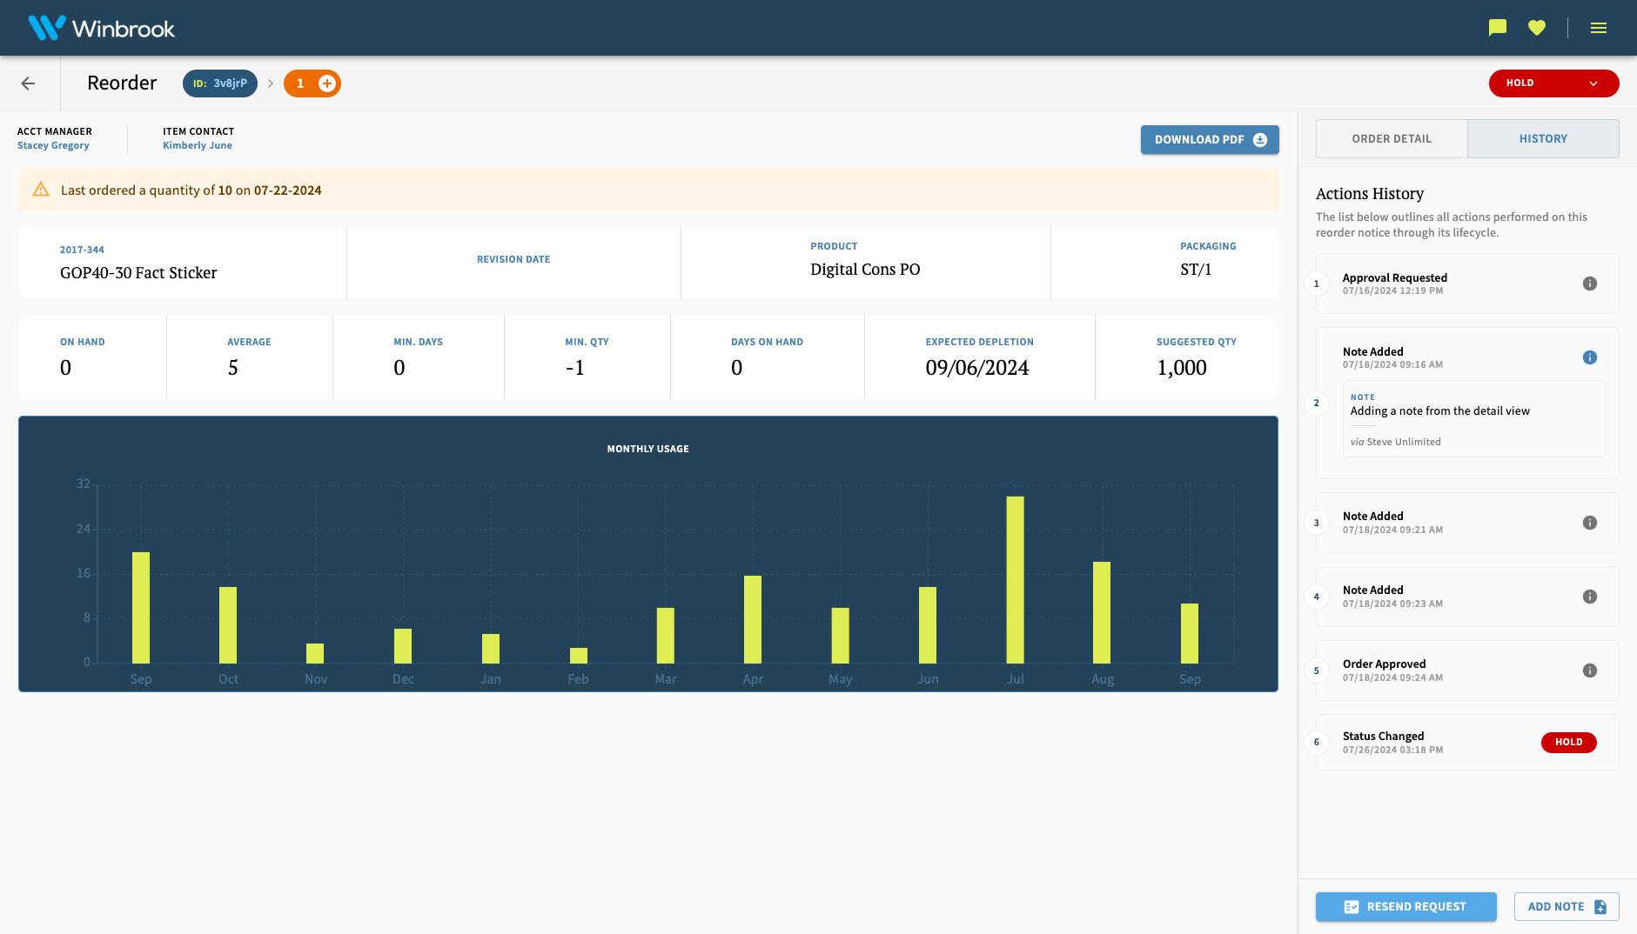Show details for Note Added at 09:21 AM
The image size is (1637, 934).
click(1590, 522)
